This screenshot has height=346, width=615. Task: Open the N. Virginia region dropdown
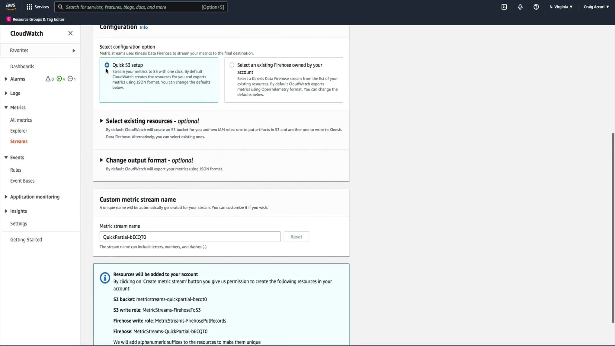(x=561, y=7)
